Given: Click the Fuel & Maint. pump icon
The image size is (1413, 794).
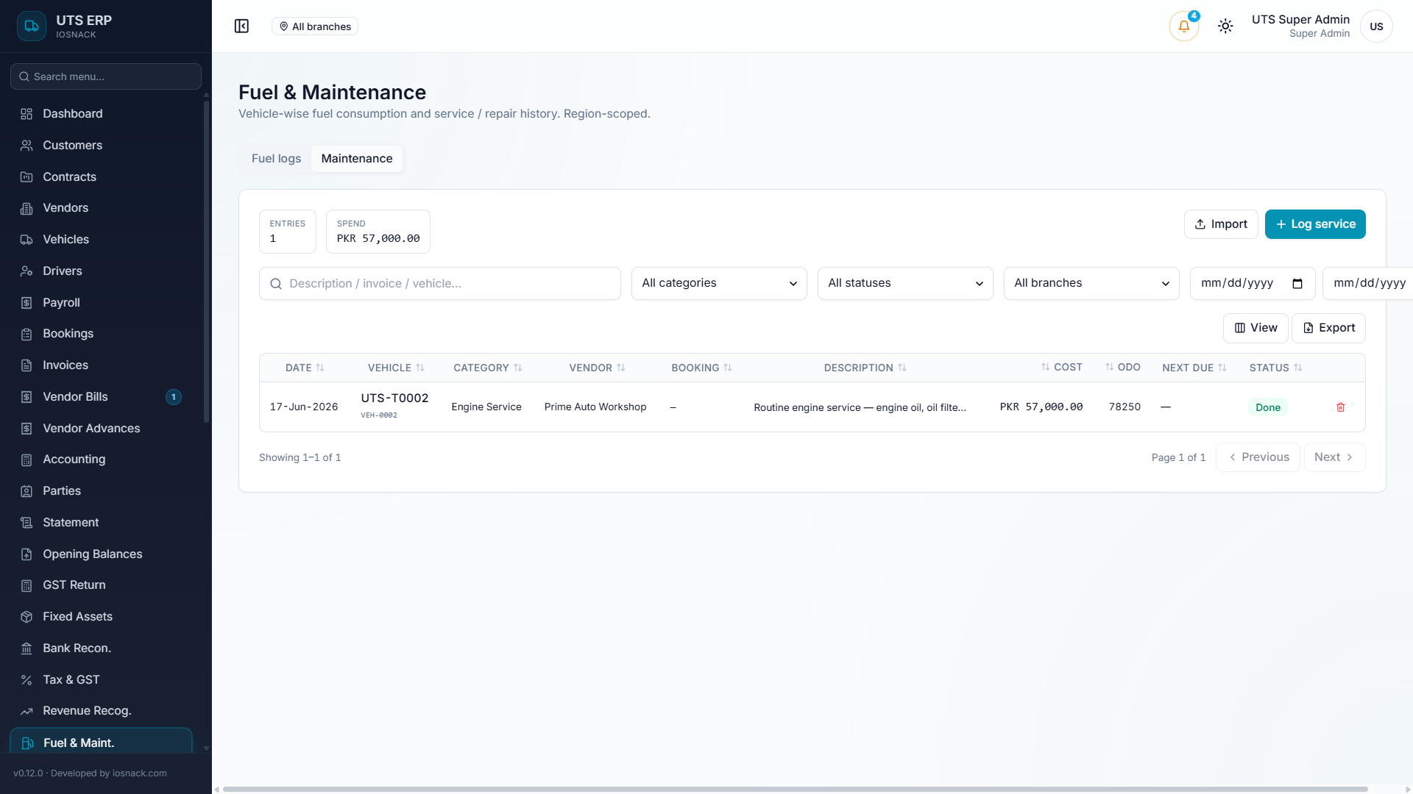Looking at the screenshot, I should coord(27,743).
